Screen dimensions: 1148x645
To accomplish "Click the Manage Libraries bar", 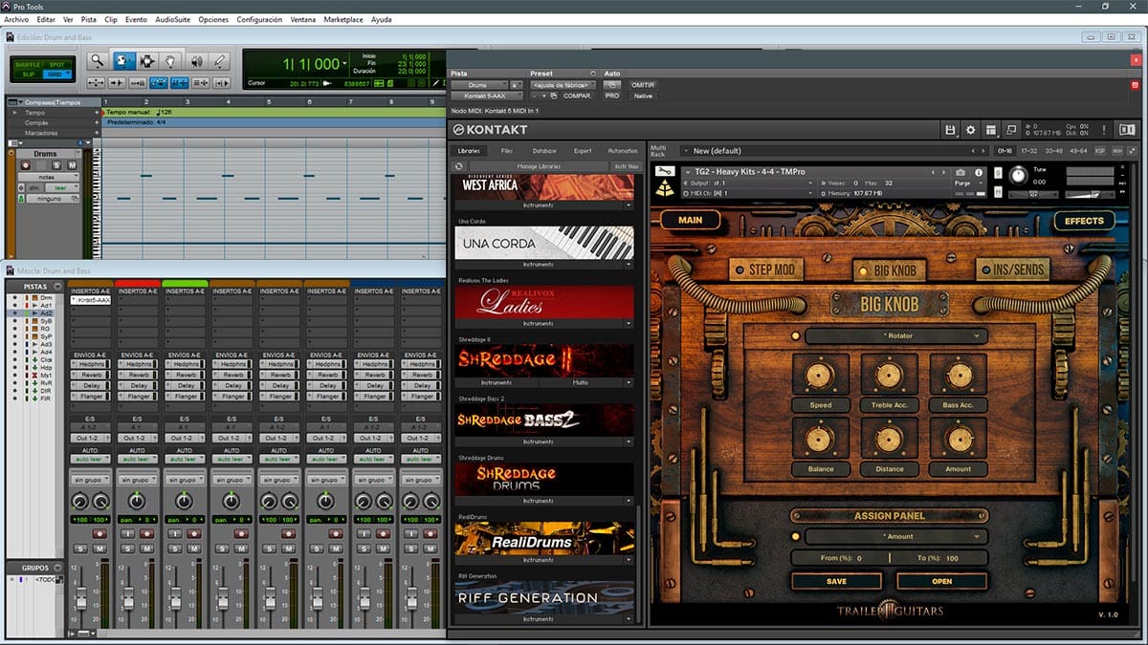I will [x=539, y=166].
